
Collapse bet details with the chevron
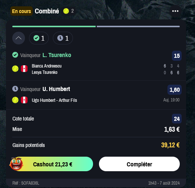(x=19, y=38)
